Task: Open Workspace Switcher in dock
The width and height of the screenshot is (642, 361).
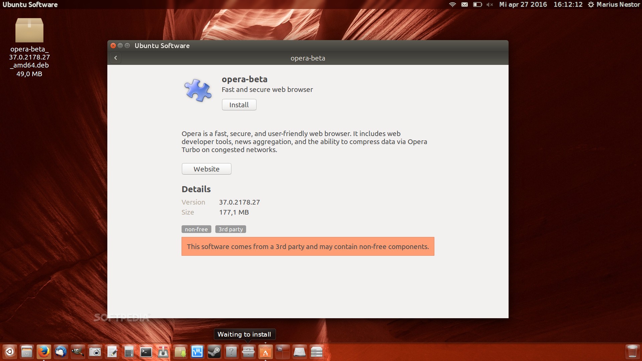Action: click(283, 352)
